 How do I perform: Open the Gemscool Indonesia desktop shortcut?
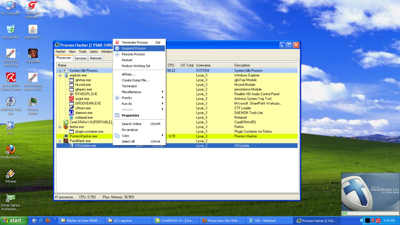[x=33, y=10]
